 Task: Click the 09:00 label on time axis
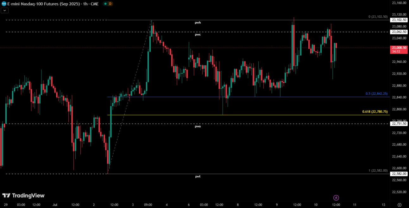pos(148,205)
